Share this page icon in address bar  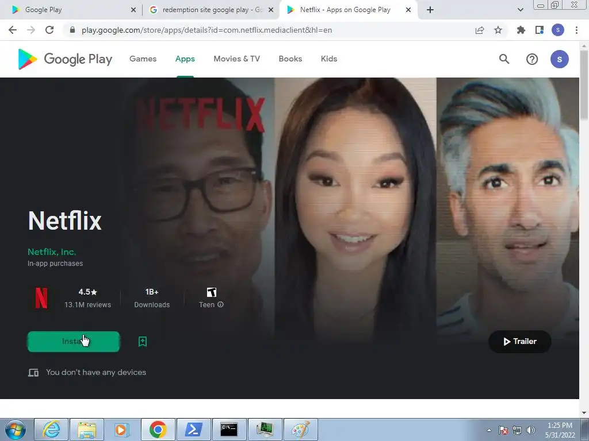click(480, 30)
